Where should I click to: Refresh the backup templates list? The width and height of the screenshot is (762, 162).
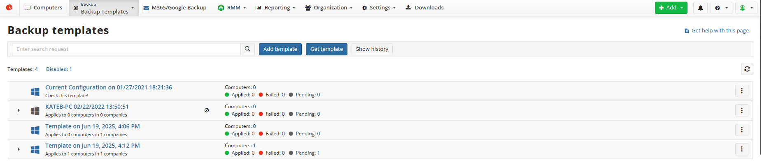(747, 69)
